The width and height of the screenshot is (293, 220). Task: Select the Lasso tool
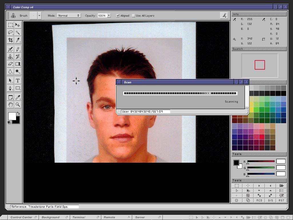pos(11,33)
